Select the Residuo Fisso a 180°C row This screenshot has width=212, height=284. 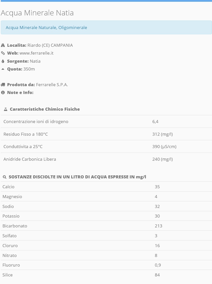pyautogui.click(x=106, y=134)
